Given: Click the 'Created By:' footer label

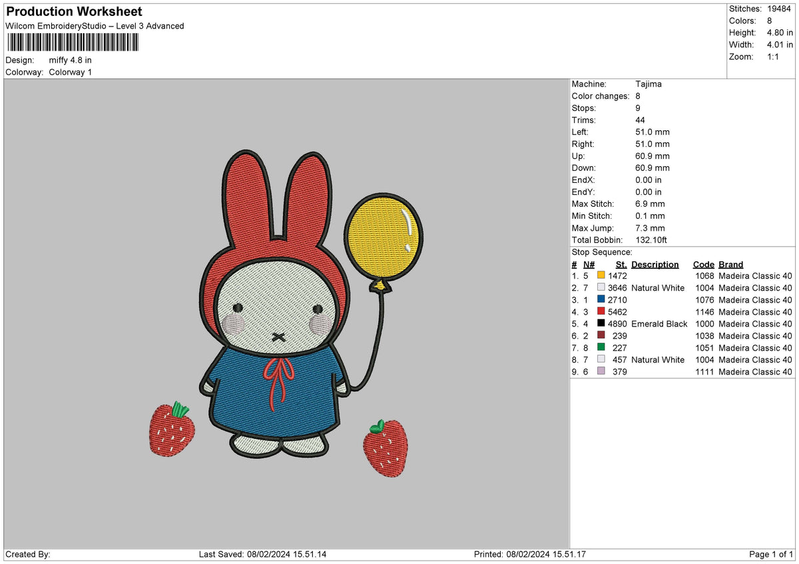Looking at the screenshot, I should (x=28, y=555).
